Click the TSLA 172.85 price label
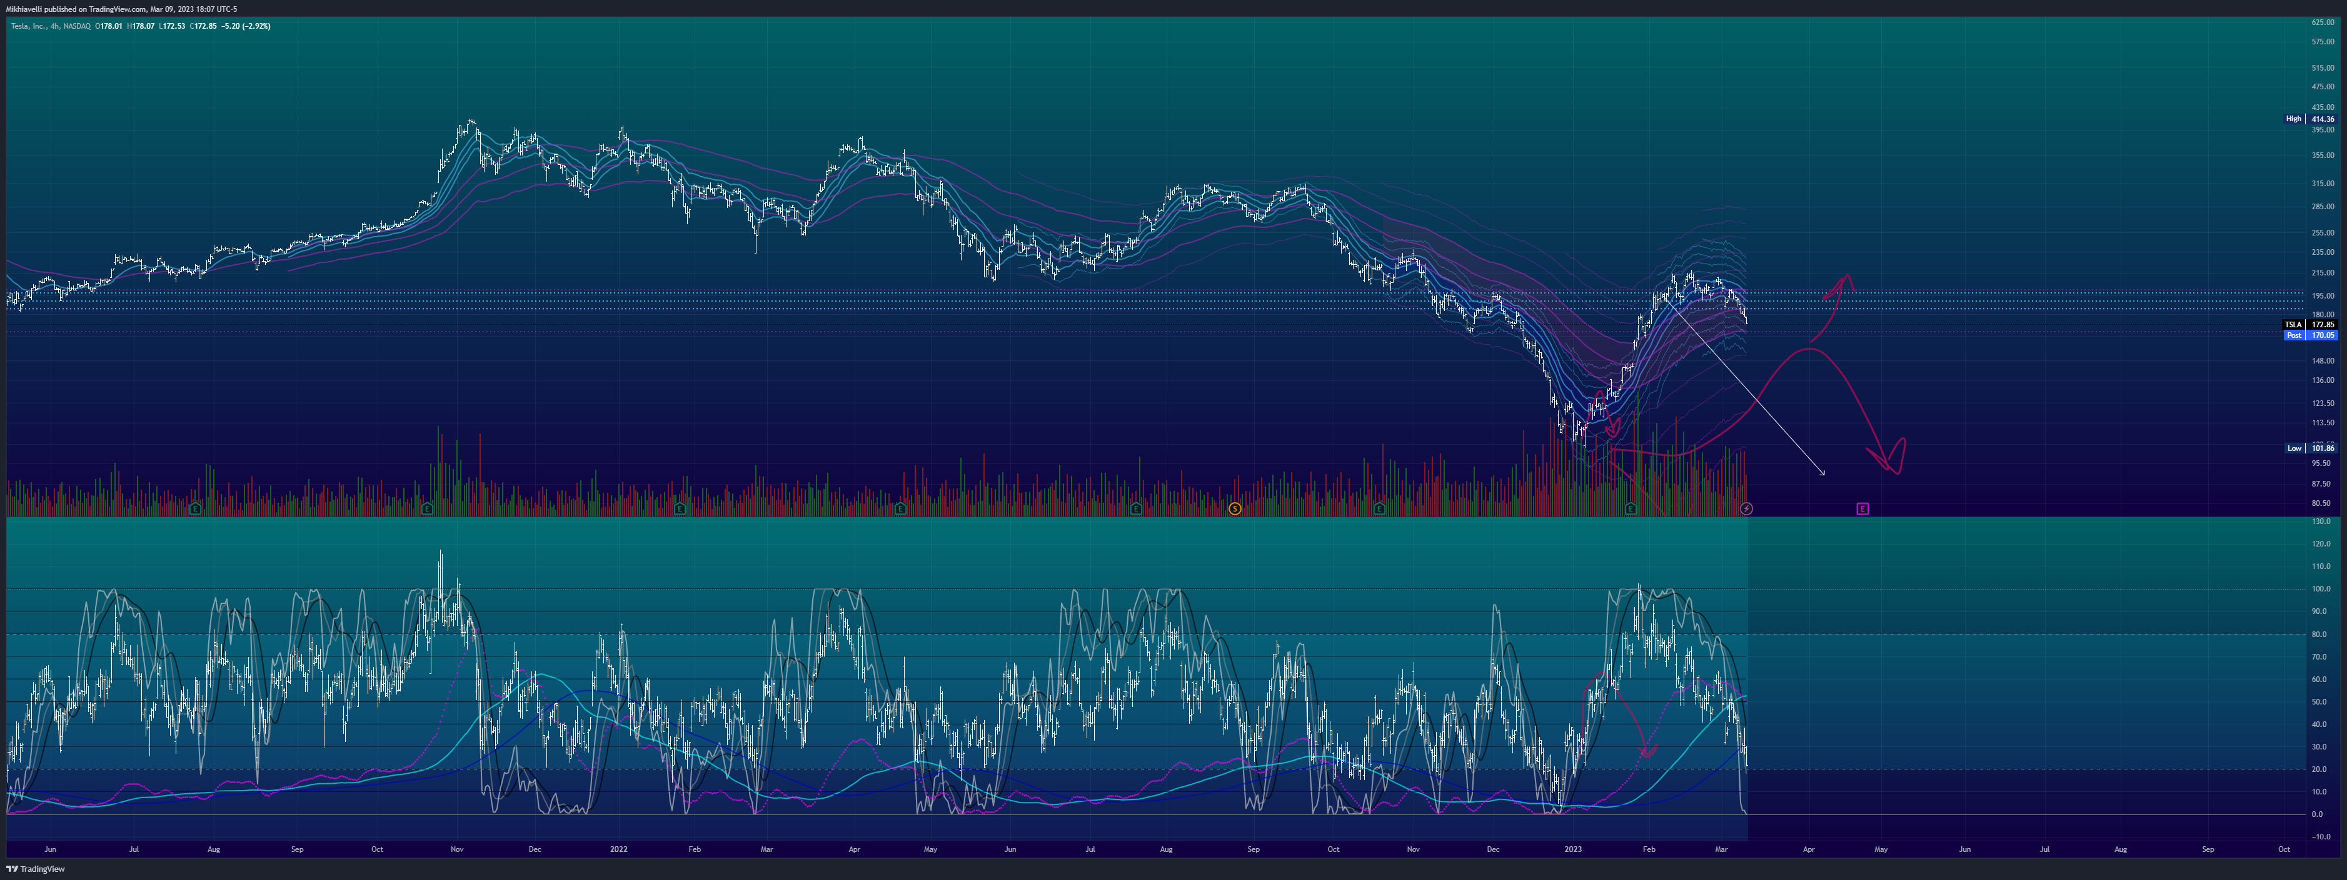 [x=2309, y=325]
